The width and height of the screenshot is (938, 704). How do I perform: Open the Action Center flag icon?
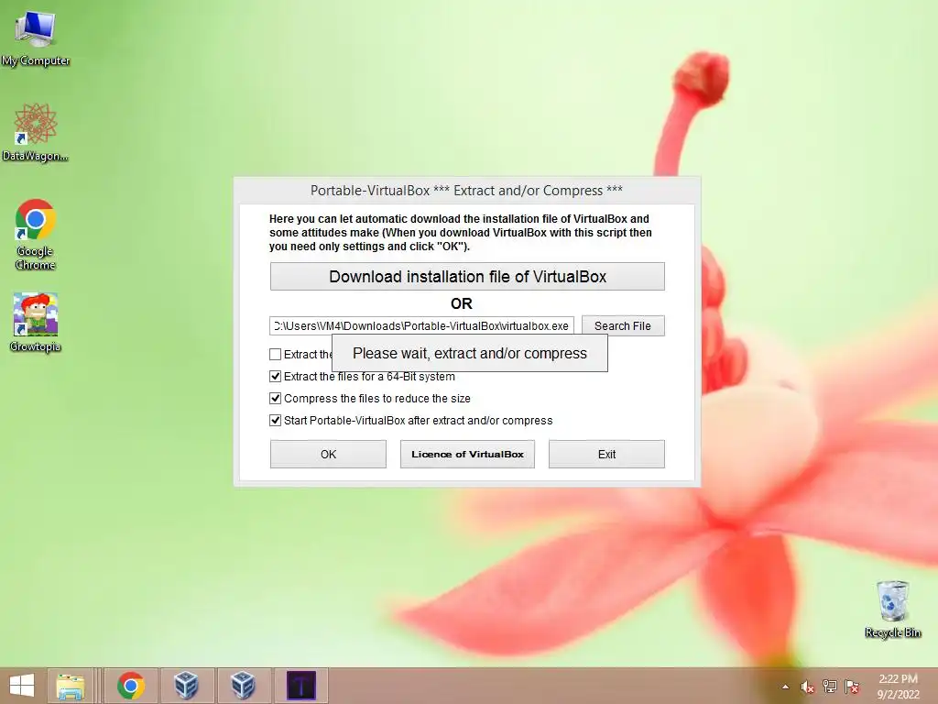(x=852, y=687)
